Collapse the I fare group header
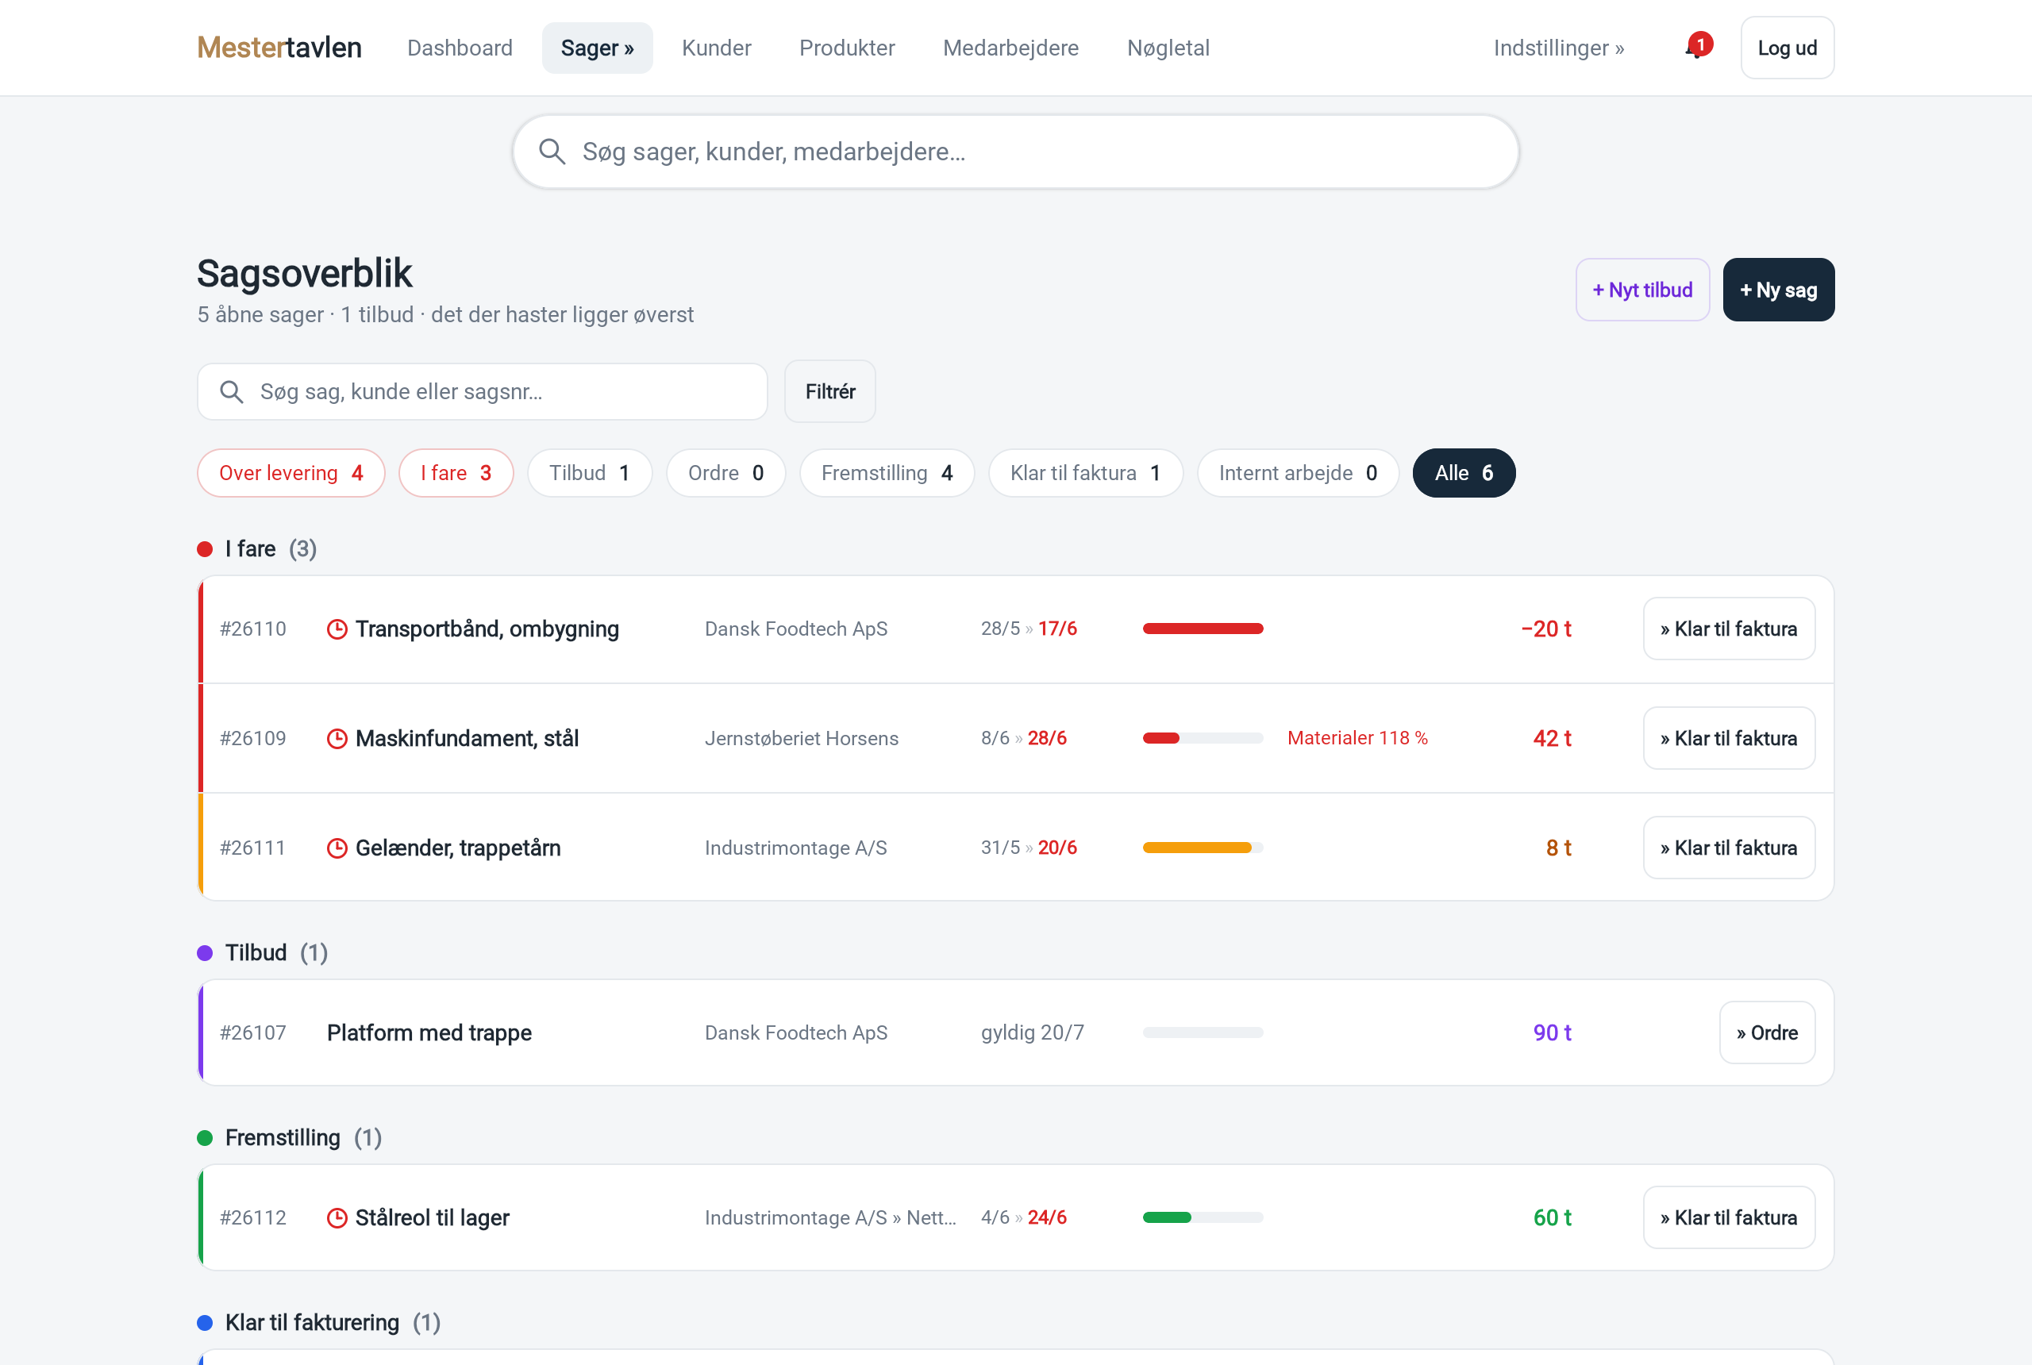2032x1365 pixels. pos(257,549)
